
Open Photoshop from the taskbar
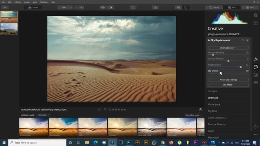(129, 142)
